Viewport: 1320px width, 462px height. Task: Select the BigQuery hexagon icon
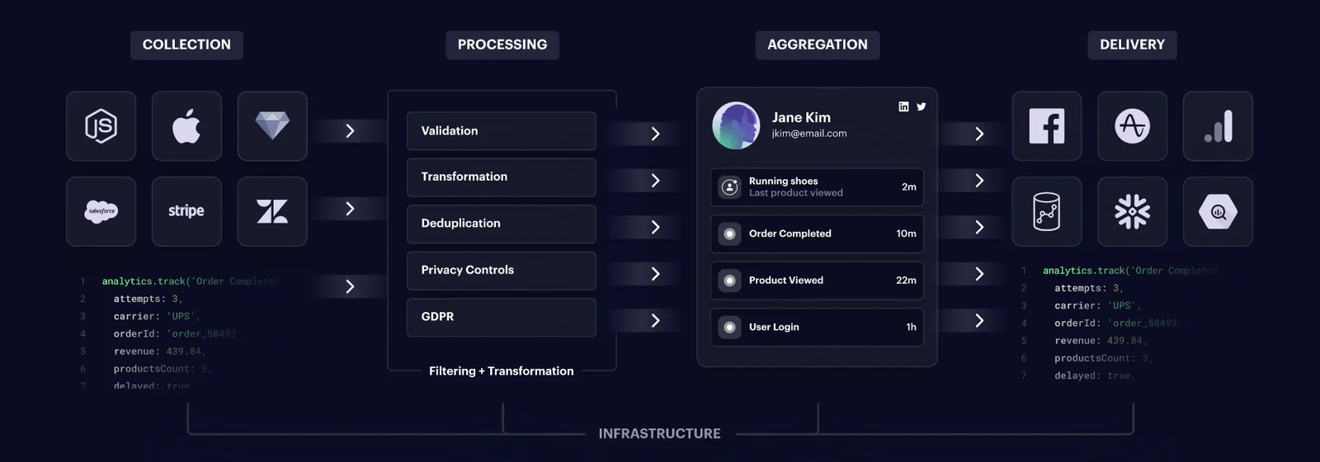pos(1218,211)
